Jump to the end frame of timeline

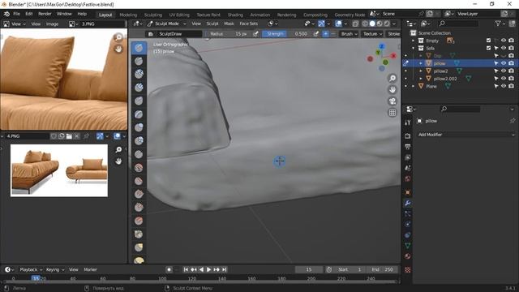pos(225,269)
